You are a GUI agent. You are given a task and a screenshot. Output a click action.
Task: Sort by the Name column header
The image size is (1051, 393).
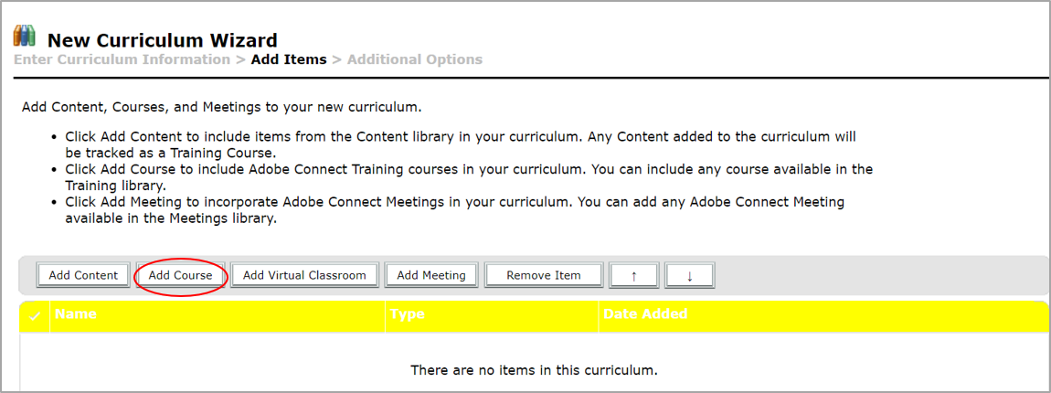(76, 314)
